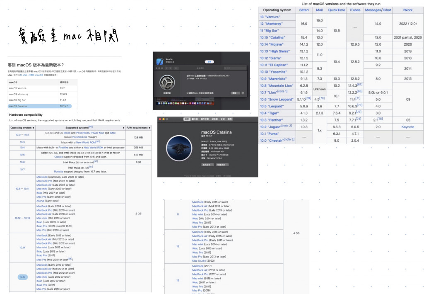
Task: Click the 軟體更新… button in About This Mac
Action: pyautogui.click(x=222, y=165)
